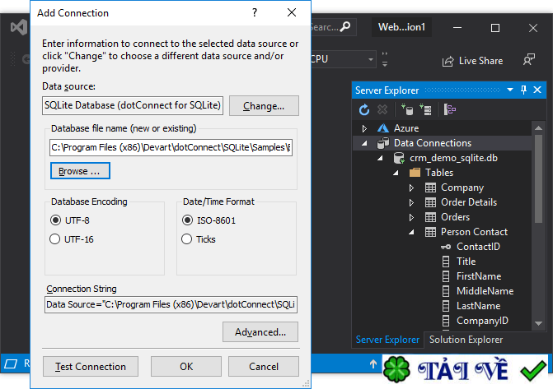Click the Database file name field
Screen dimensions: 553x389
click(x=171, y=147)
